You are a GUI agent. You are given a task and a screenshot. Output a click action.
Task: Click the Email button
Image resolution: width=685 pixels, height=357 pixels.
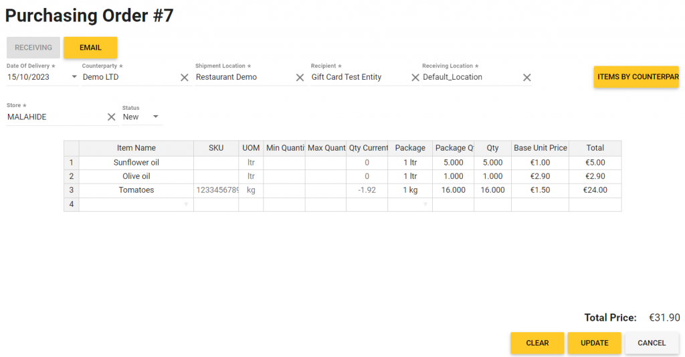click(x=90, y=48)
